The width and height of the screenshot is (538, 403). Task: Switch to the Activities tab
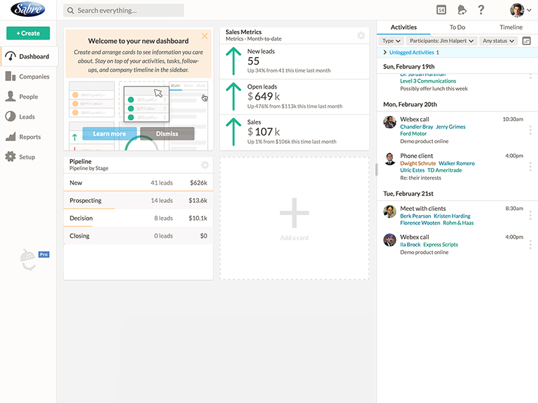tap(403, 27)
